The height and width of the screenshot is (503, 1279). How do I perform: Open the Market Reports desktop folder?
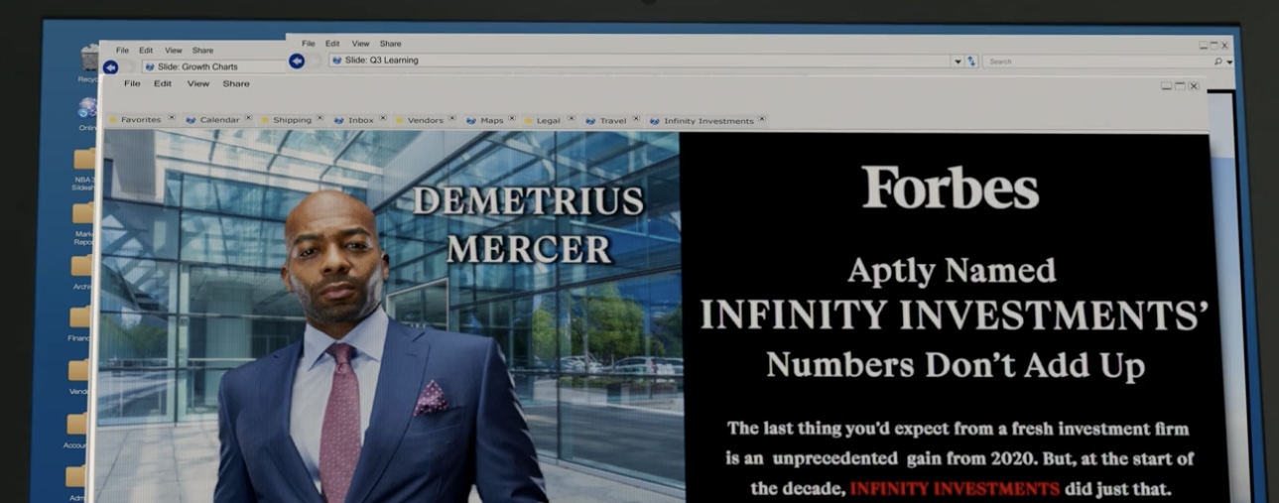tap(85, 211)
